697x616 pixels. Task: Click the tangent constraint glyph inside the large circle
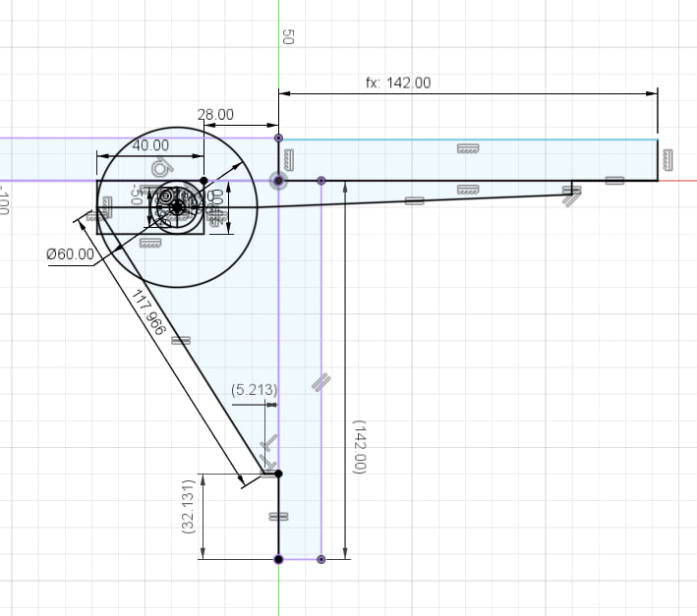tap(162, 168)
